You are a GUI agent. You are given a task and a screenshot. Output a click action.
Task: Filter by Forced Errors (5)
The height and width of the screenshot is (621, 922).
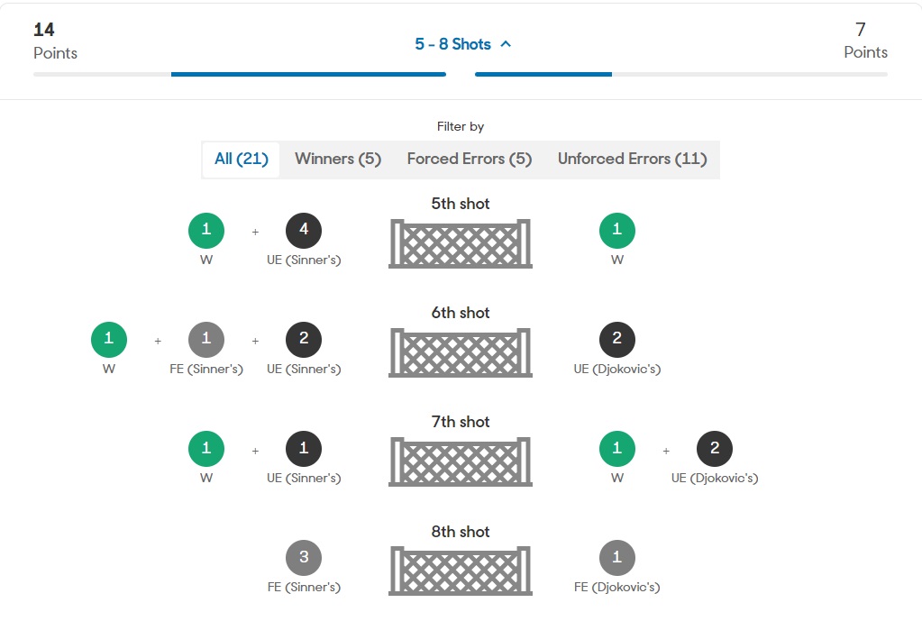tap(470, 160)
